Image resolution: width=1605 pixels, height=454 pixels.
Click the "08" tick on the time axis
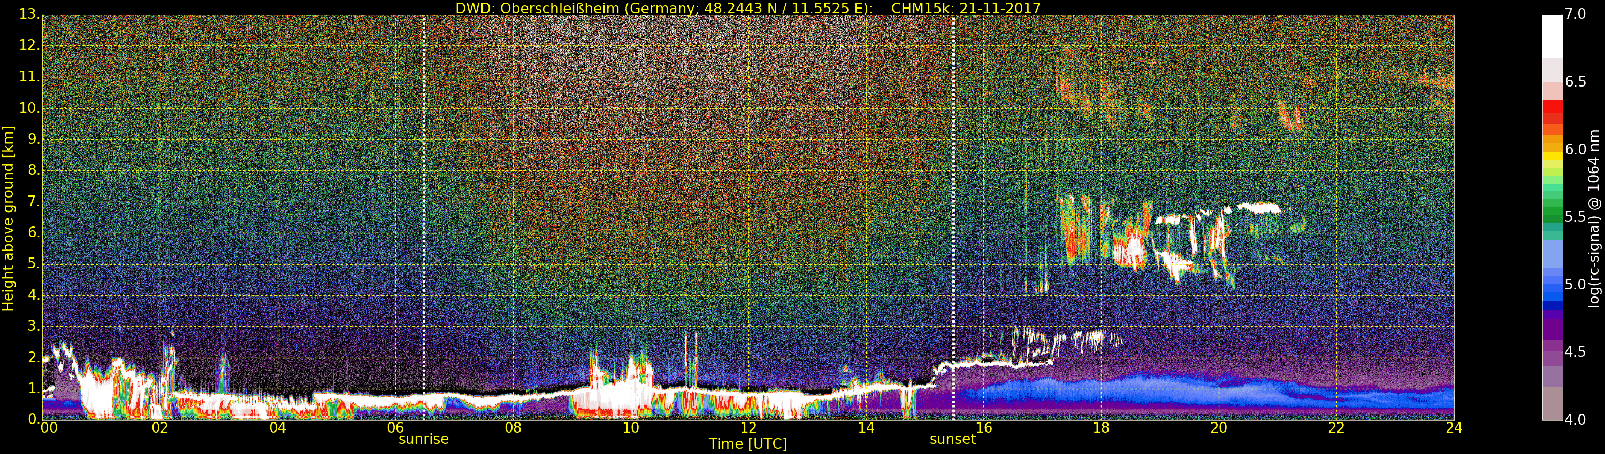[513, 428]
